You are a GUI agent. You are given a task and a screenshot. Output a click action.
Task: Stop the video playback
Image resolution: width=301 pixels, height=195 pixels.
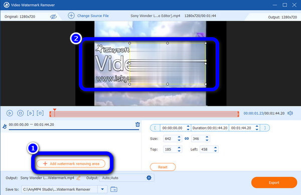[x=20, y=113]
